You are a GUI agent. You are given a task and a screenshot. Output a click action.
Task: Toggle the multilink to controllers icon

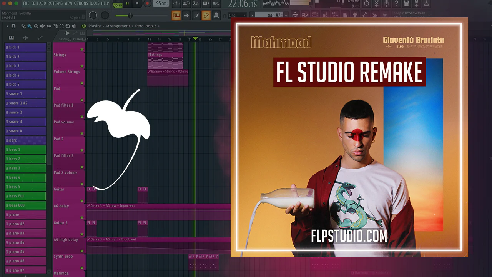(x=206, y=15)
